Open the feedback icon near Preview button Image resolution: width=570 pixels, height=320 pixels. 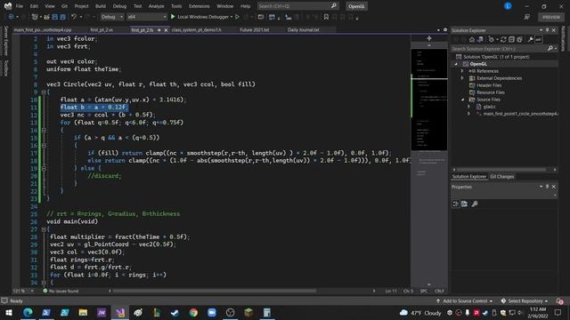coord(526,17)
